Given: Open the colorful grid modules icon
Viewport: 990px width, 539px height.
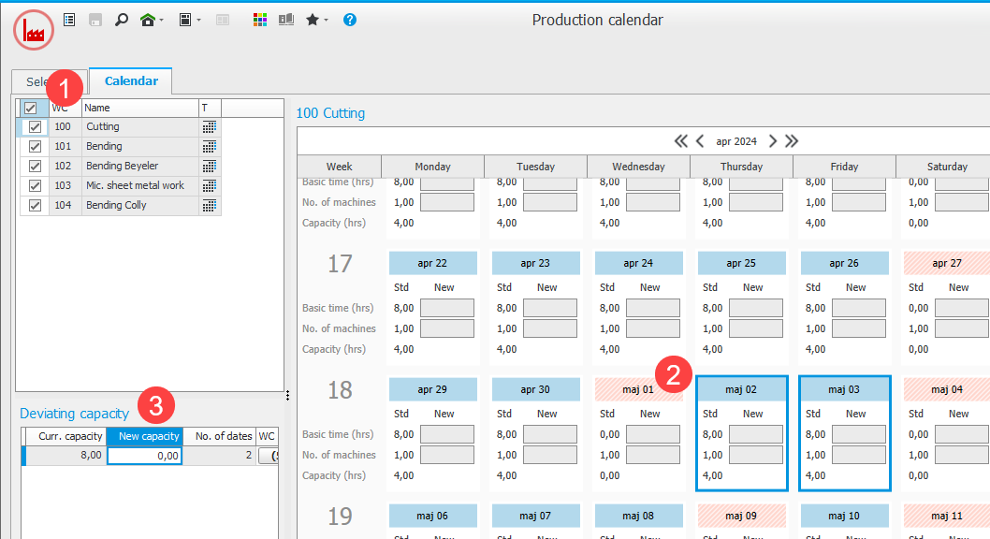Looking at the screenshot, I should [x=261, y=20].
